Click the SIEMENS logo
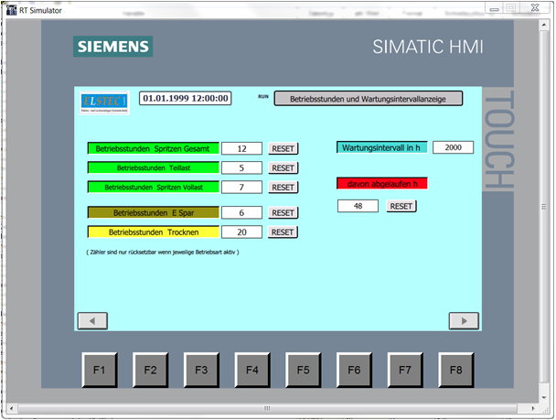 (113, 47)
